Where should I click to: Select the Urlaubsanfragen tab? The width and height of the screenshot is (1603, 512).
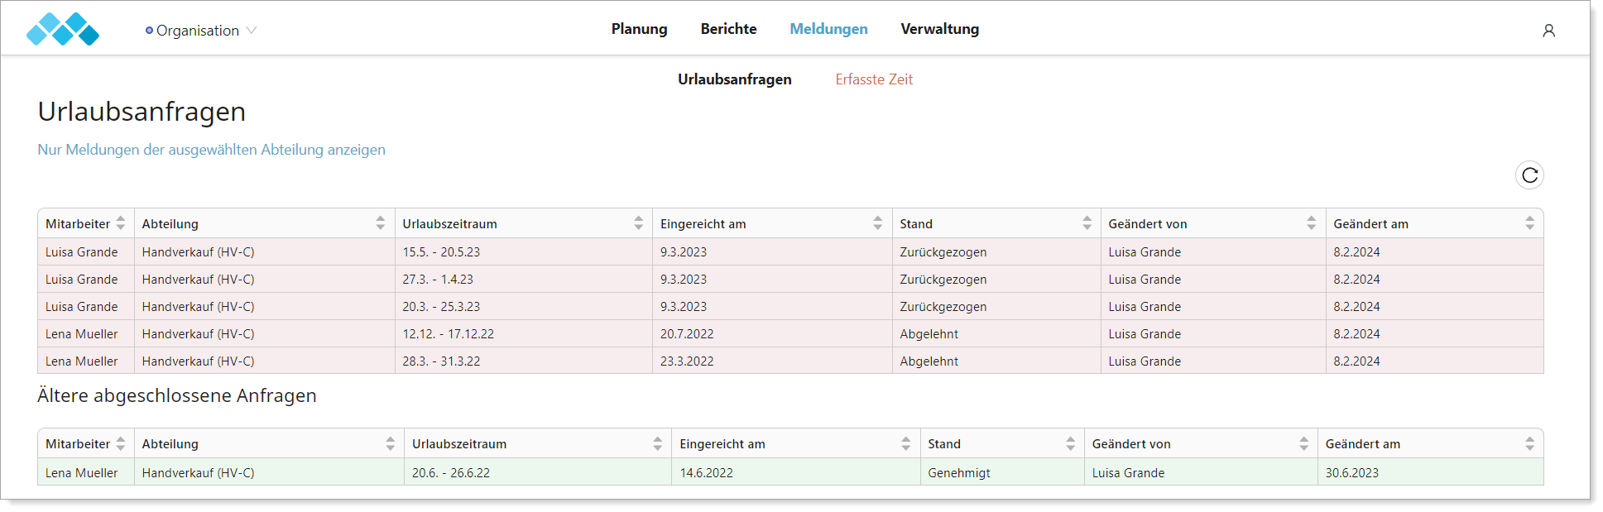click(734, 79)
